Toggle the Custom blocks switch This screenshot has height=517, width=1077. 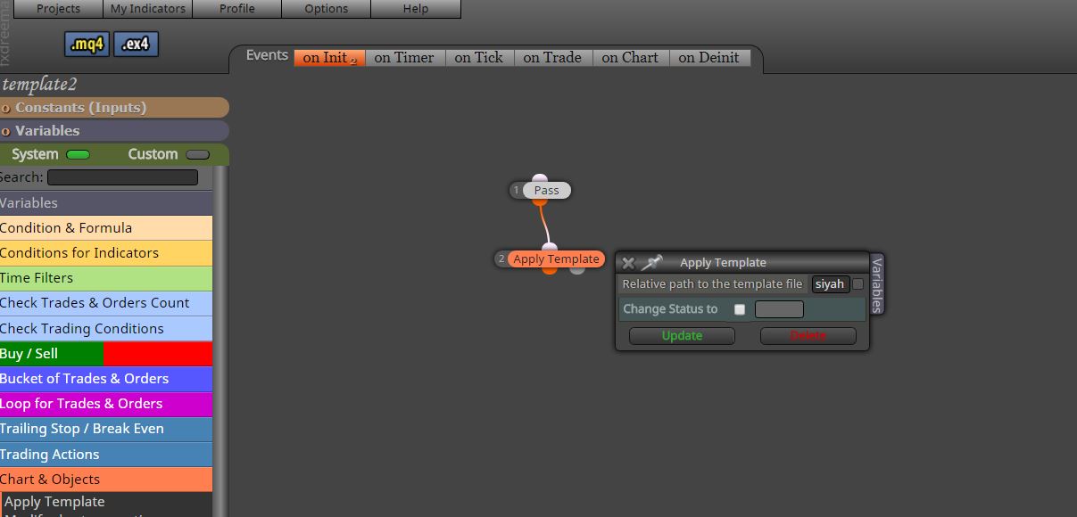197,154
